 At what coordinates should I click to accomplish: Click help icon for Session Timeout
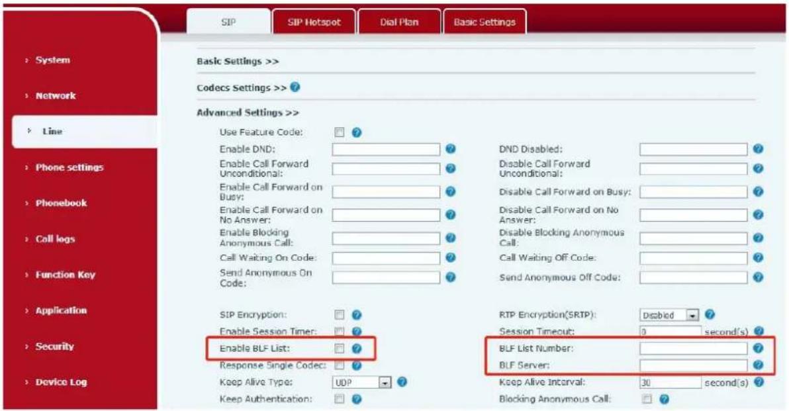[759, 331]
